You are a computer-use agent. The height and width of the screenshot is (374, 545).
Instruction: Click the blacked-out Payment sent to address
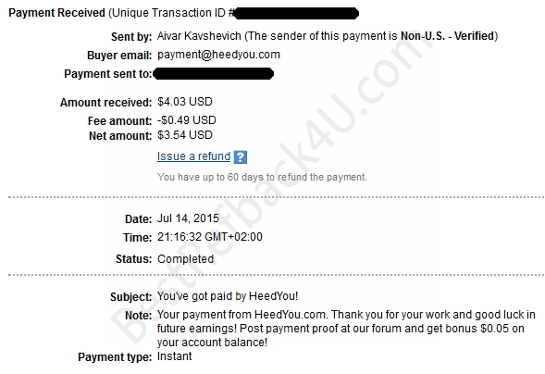click(x=213, y=74)
